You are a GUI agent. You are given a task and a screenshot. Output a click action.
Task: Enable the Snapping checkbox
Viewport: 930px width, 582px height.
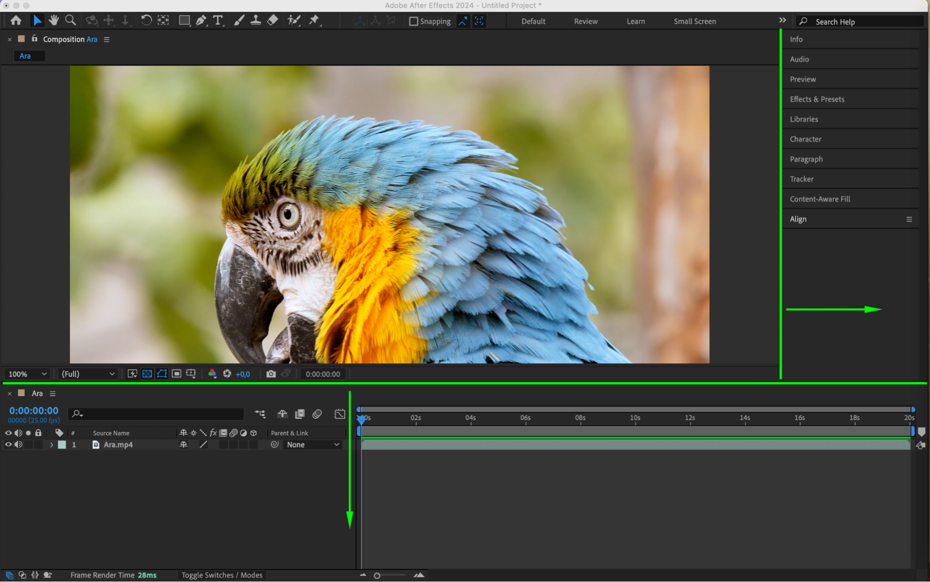tap(413, 21)
